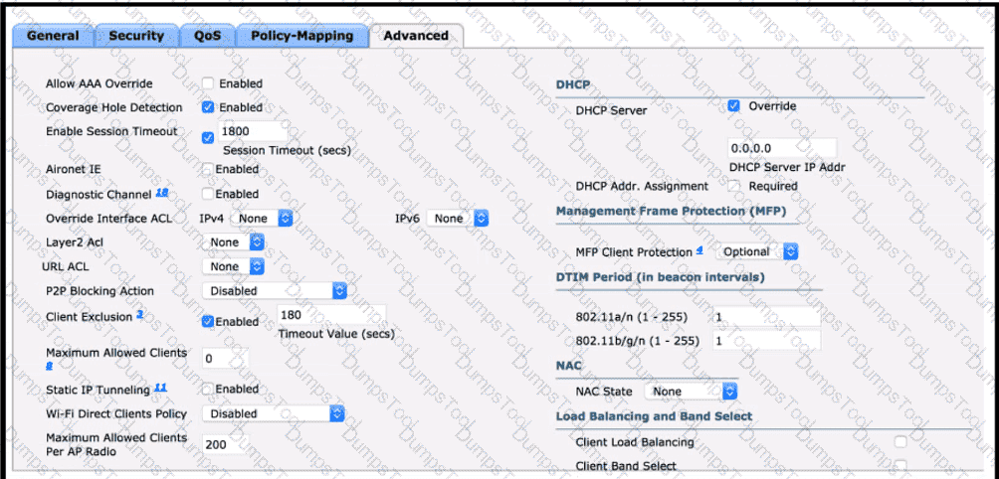Disable Coverage Hole Detection checkbox
999x479 pixels.
pos(208,107)
